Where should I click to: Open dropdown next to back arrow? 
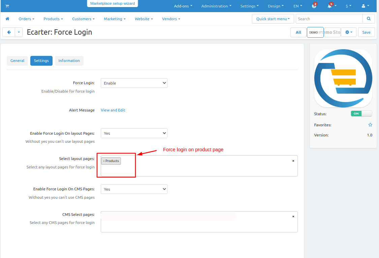(x=19, y=32)
